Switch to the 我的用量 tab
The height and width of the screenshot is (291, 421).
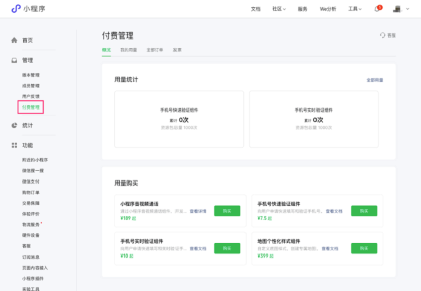click(x=128, y=50)
